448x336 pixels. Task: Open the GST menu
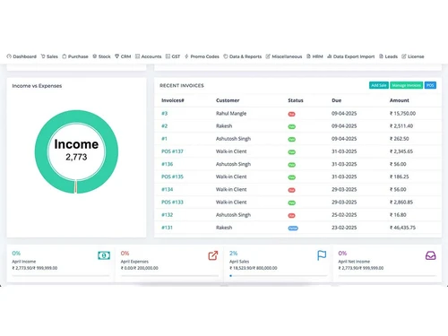[x=173, y=56]
